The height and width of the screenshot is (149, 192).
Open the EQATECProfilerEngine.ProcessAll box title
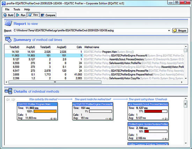pos(93,104)
